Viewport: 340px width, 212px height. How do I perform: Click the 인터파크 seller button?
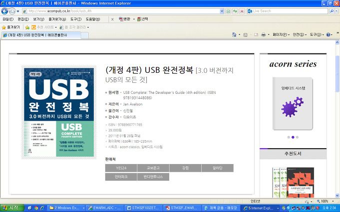(121, 177)
